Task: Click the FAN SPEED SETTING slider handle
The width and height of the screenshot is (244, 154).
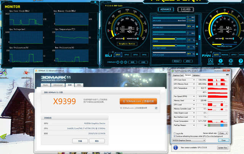Action: 222,44
